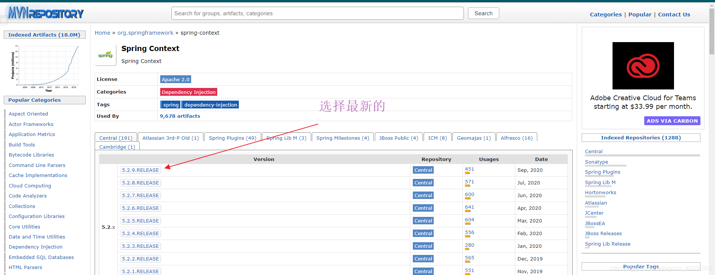Open the Central repository link in sidebar
This screenshot has height=275, width=715.
(x=594, y=152)
